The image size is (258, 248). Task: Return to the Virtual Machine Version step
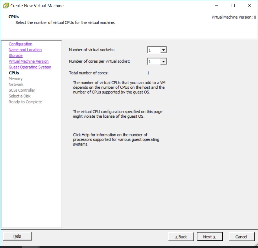click(29, 61)
